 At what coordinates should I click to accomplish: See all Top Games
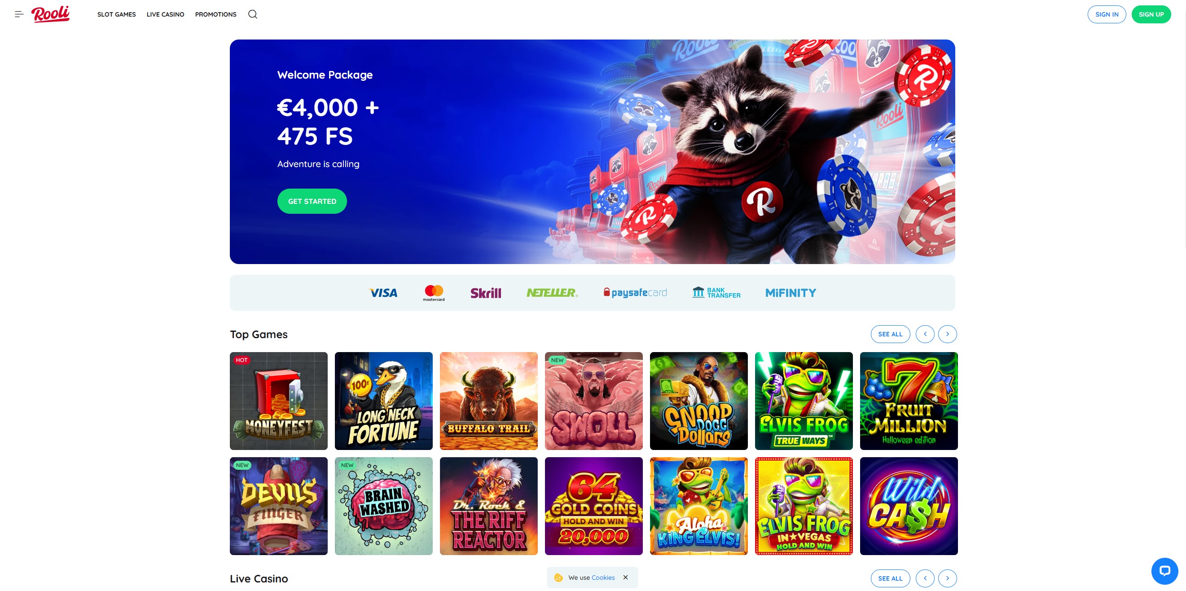click(890, 334)
